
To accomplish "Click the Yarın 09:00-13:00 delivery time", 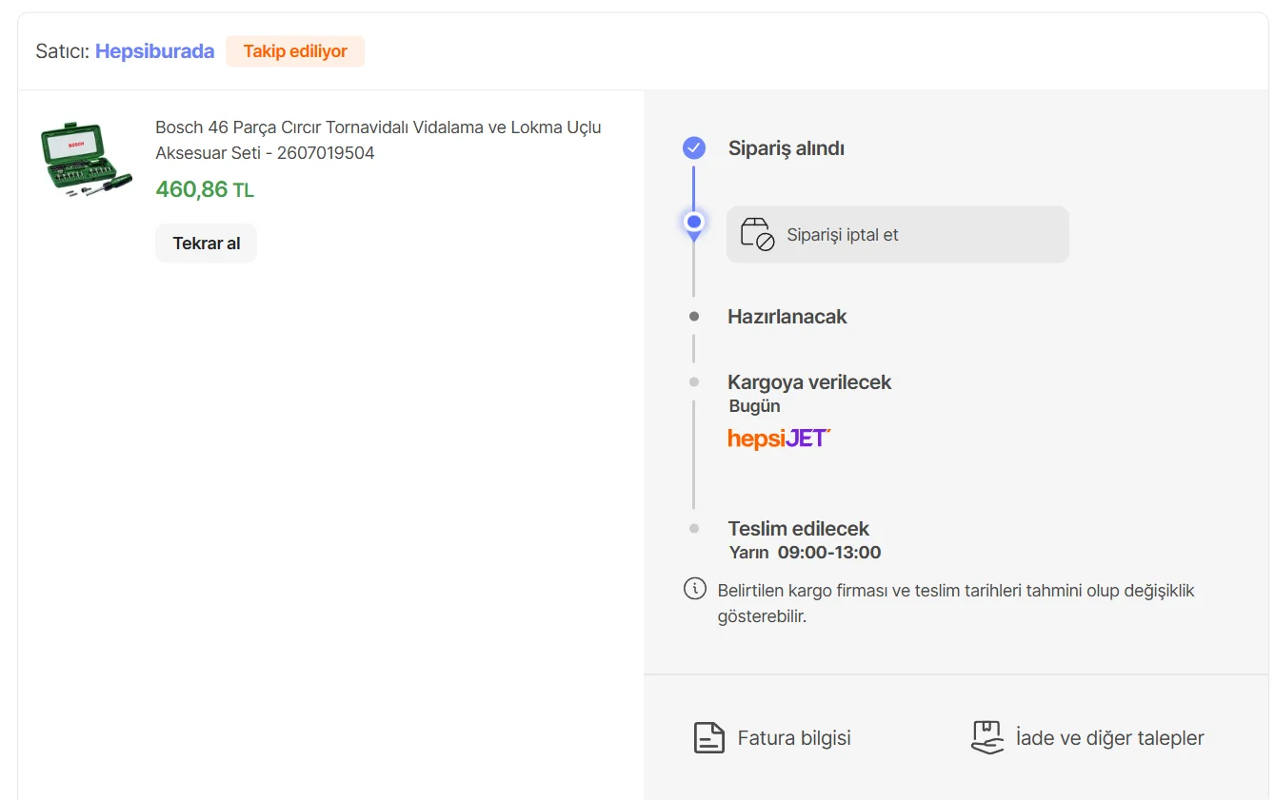I will [x=806, y=553].
